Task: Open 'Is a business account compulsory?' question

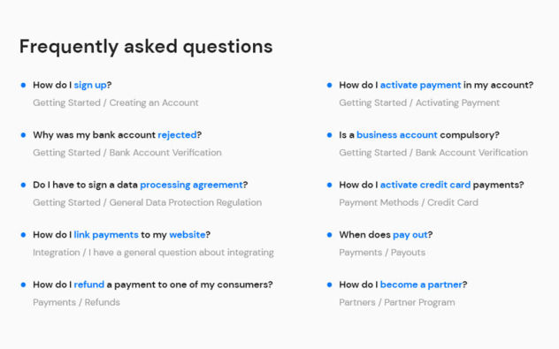Action: (419, 135)
